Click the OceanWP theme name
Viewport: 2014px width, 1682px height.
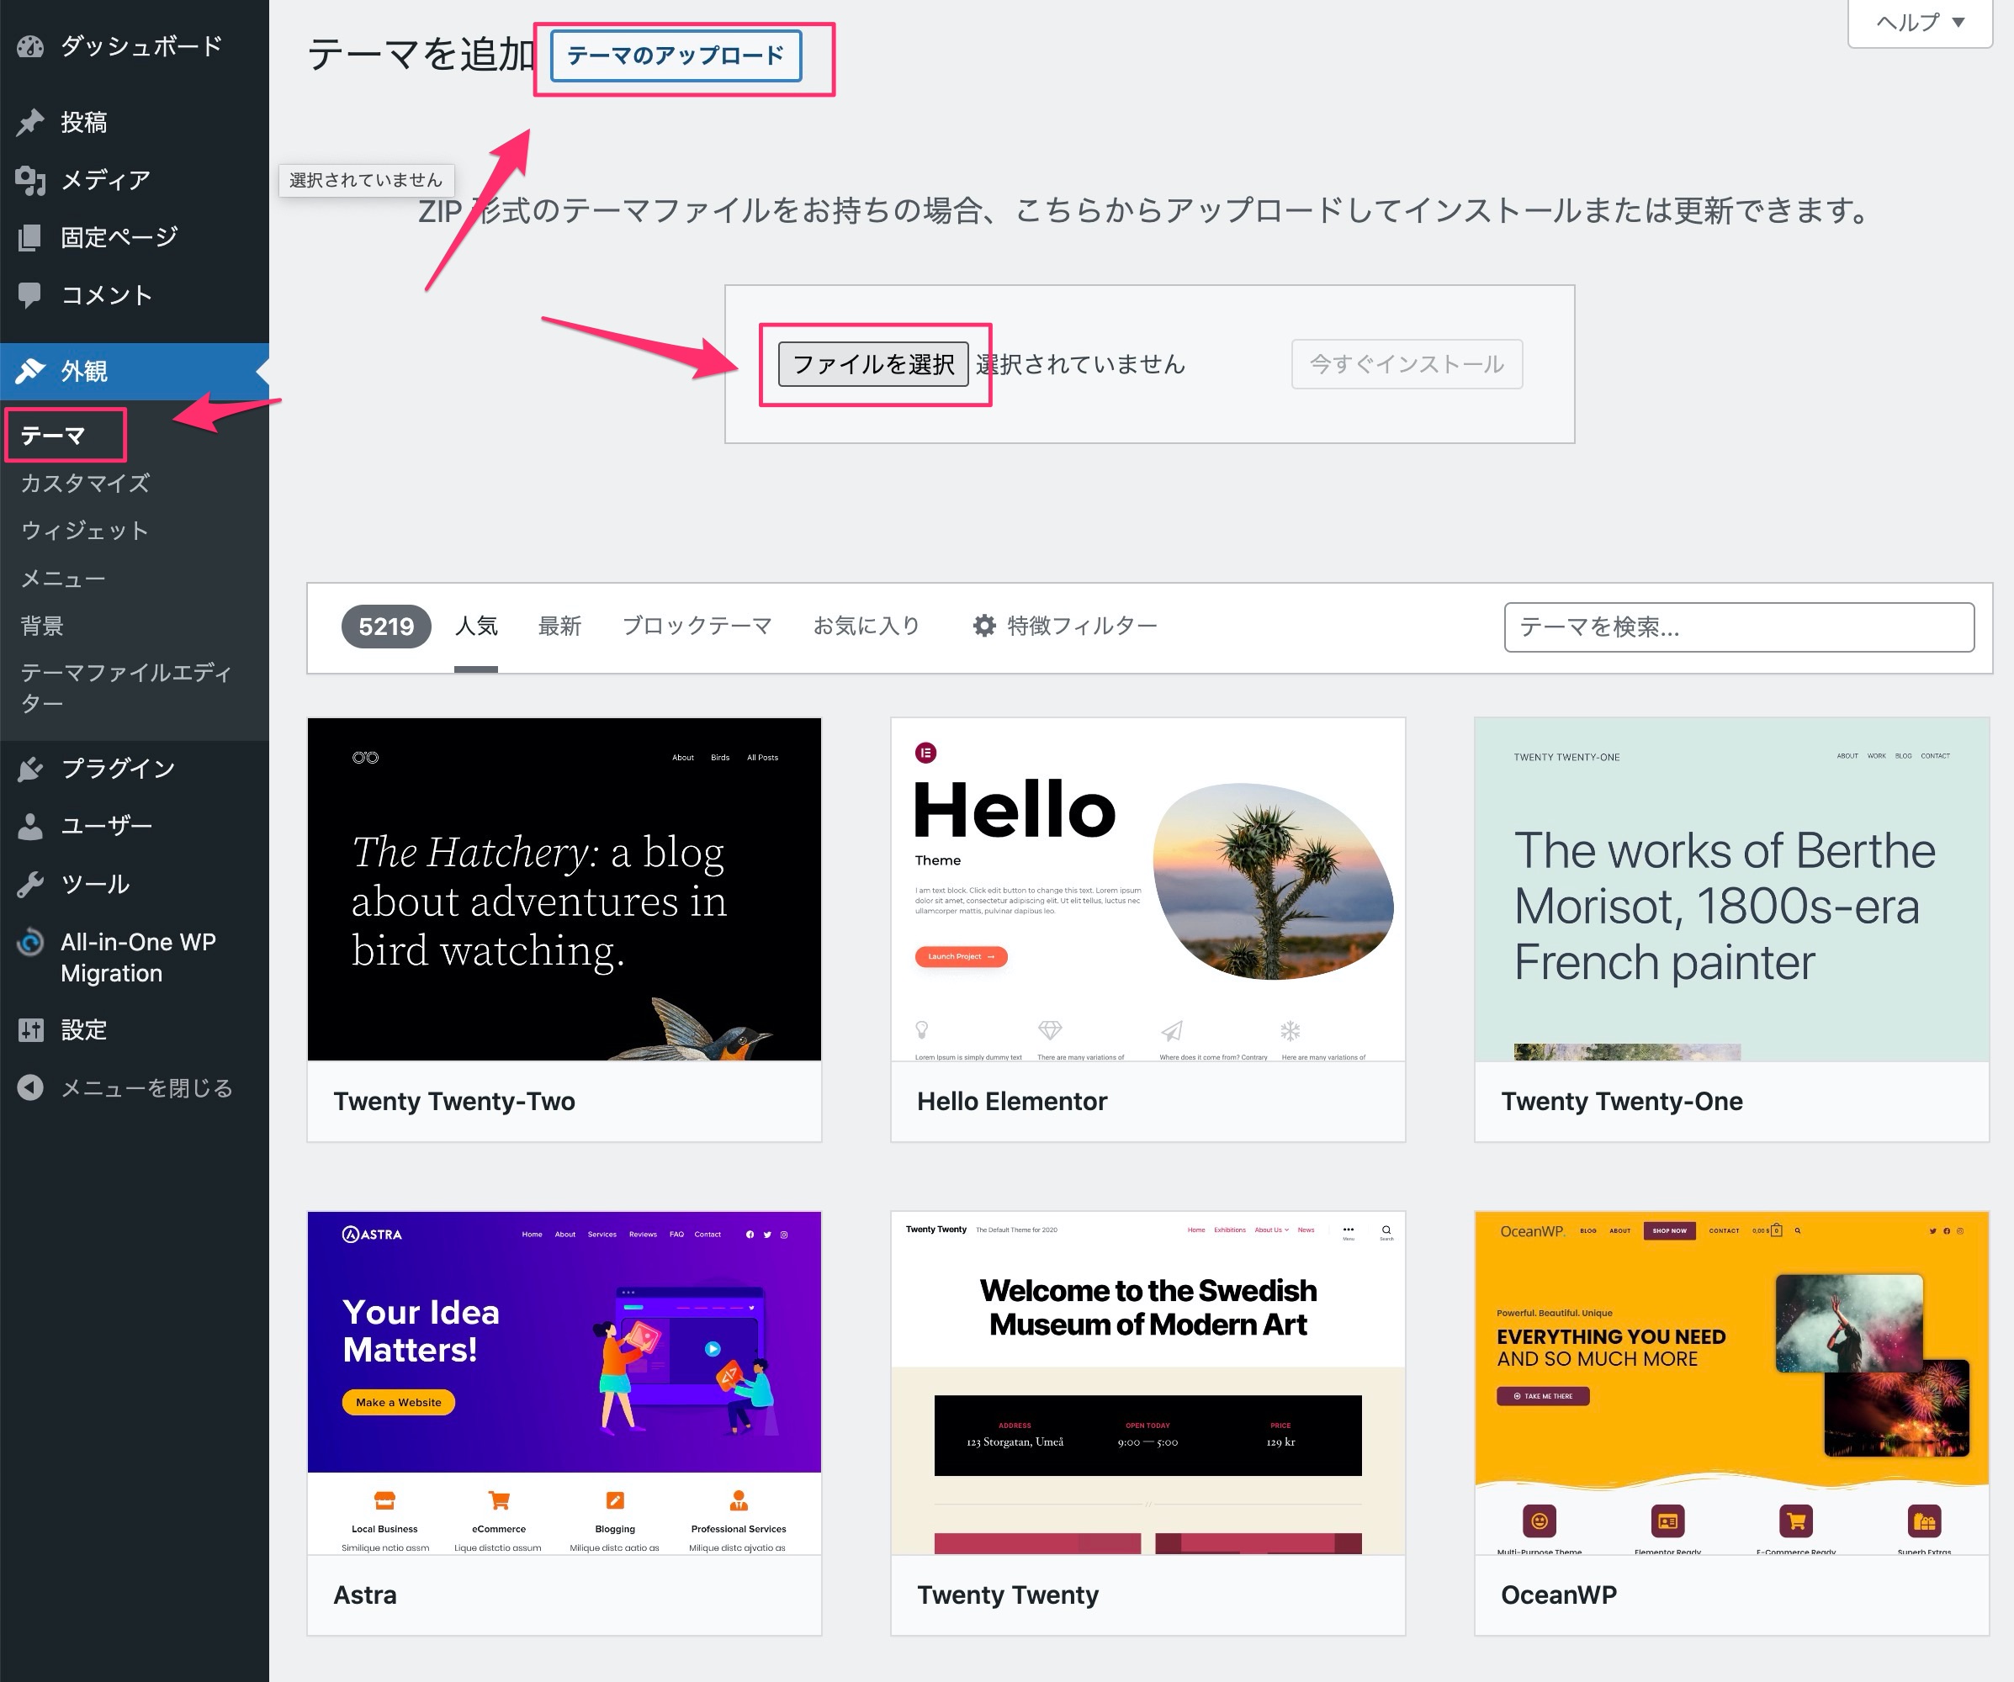pos(1558,1595)
